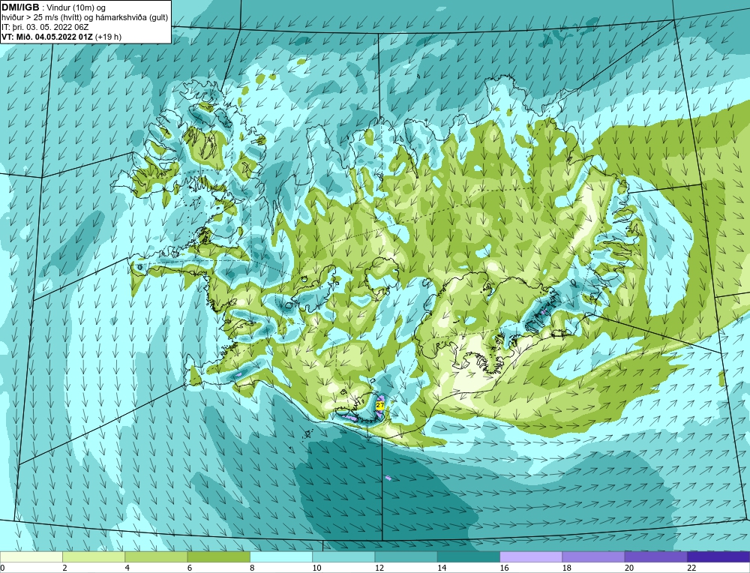
Task: Click the darkest purple swatch above 22
Action: pos(718,556)
